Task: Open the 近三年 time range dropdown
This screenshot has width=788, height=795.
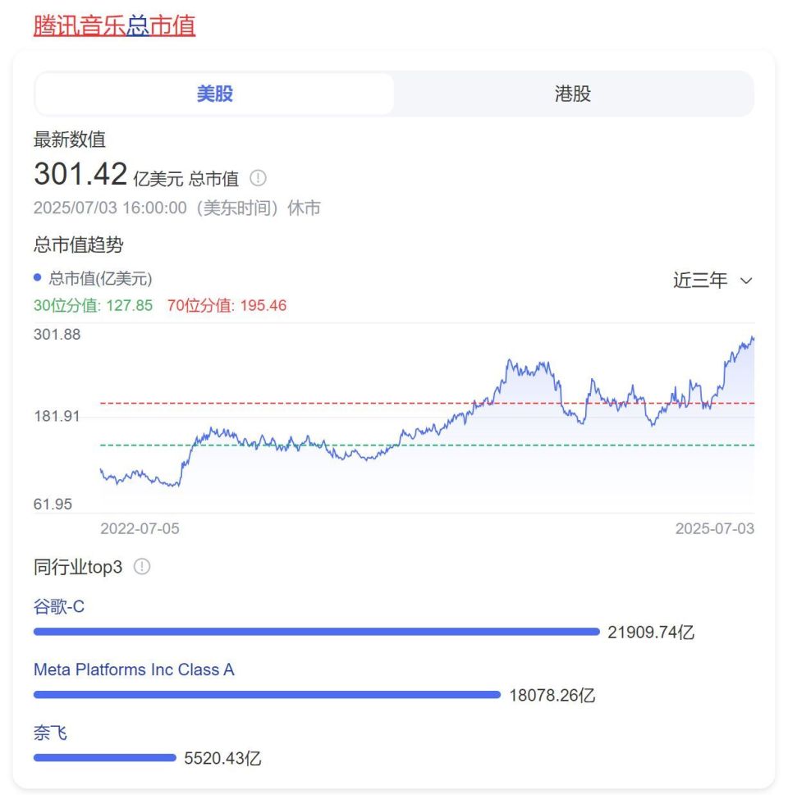Action: [x=712, y=281]
